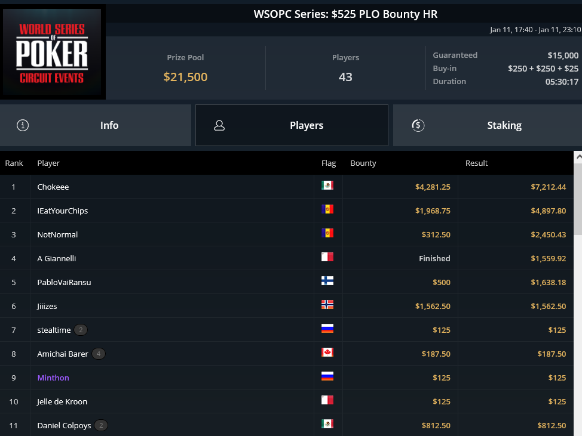Click the badge 4 next to Amichai Barer
Image resolution: width=582 pixels, height=436 pixels.
click(x=99, y=354)
